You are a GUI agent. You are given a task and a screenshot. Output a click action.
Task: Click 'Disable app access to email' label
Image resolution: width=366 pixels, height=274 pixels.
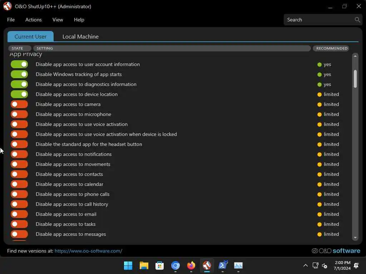coord(66,214)
